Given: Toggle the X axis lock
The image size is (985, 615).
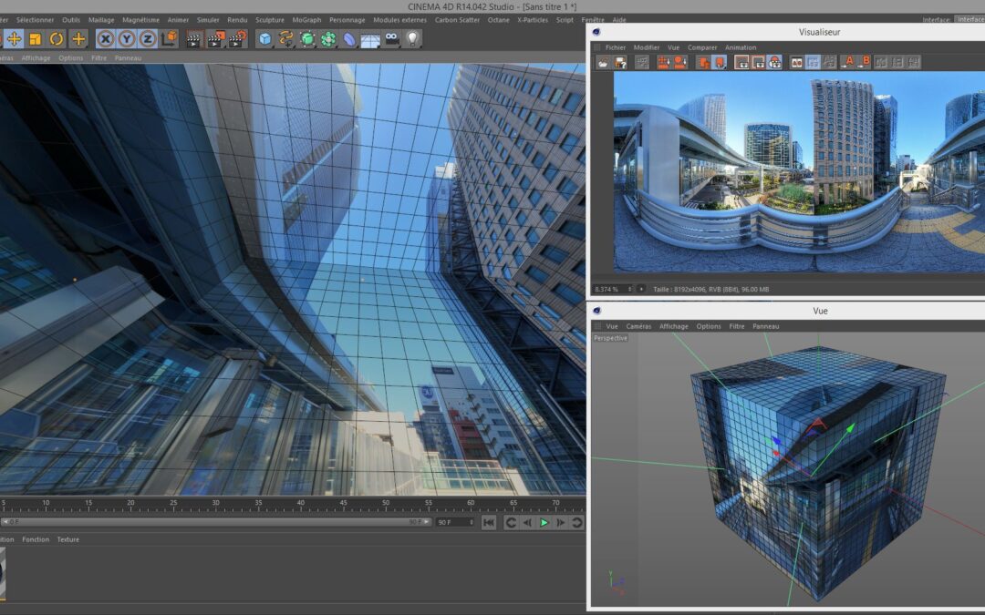Looking at the screenshot, I should click(x=106, y=39).
